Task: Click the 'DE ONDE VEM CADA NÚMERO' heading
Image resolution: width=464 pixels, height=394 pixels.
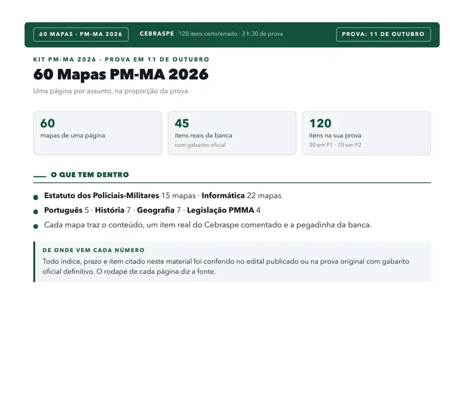Action: [93, 251]
